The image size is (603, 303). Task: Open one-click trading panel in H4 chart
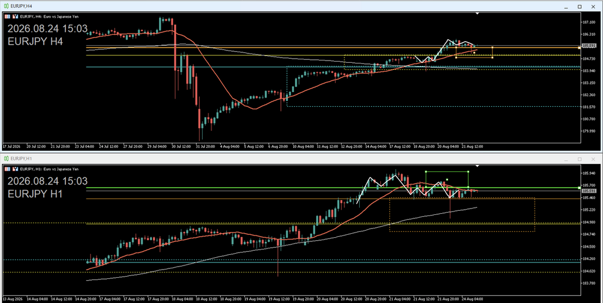[x=7, y=16]
